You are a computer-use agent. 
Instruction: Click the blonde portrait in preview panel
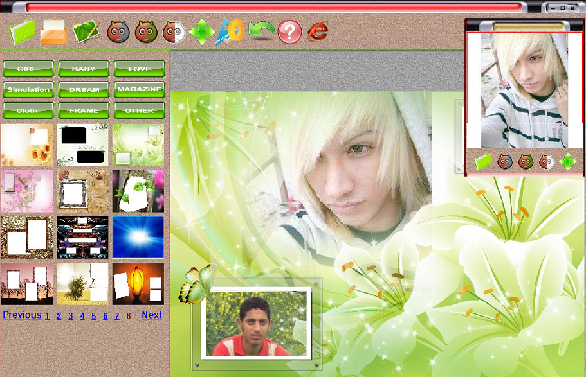(x=524, y=91)
